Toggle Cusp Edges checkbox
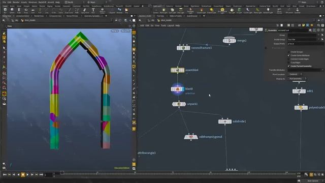The height and width of the screenshot is (183, 325). point(288,63)
